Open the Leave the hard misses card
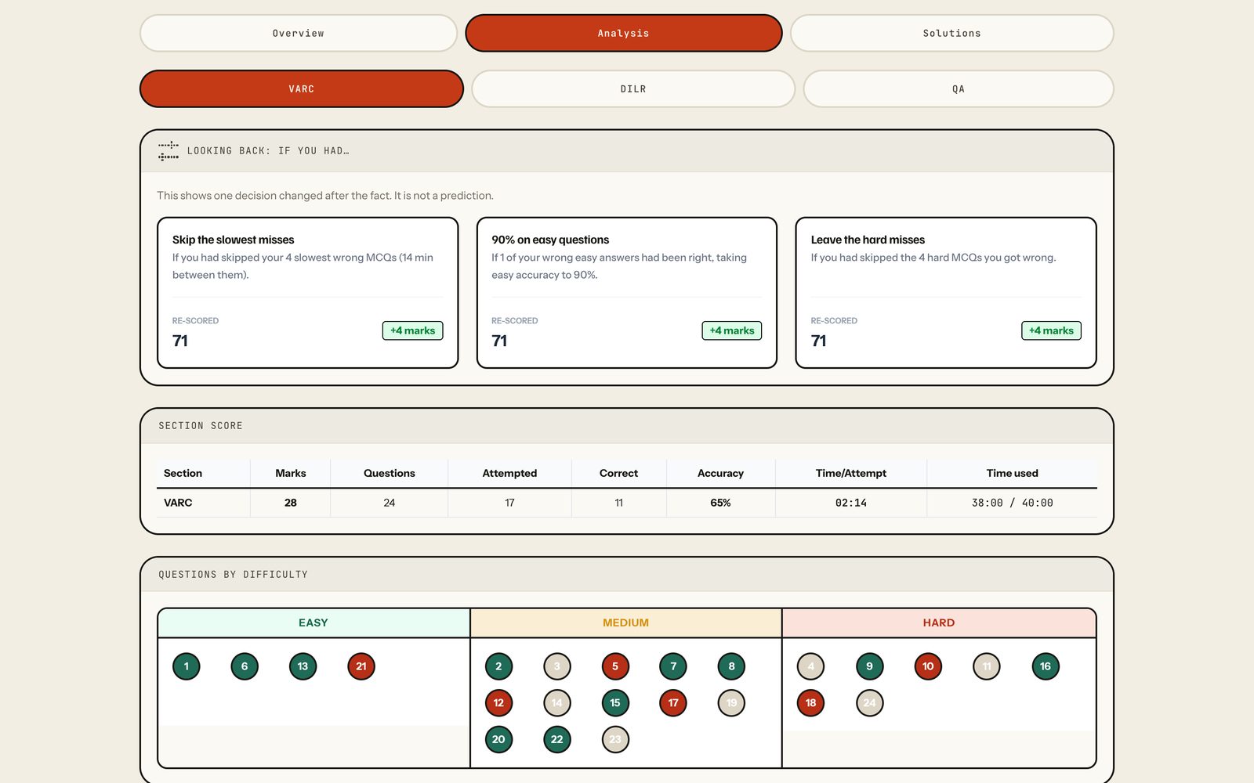The height and width of the screenshot is (783, 1254). 945,292
